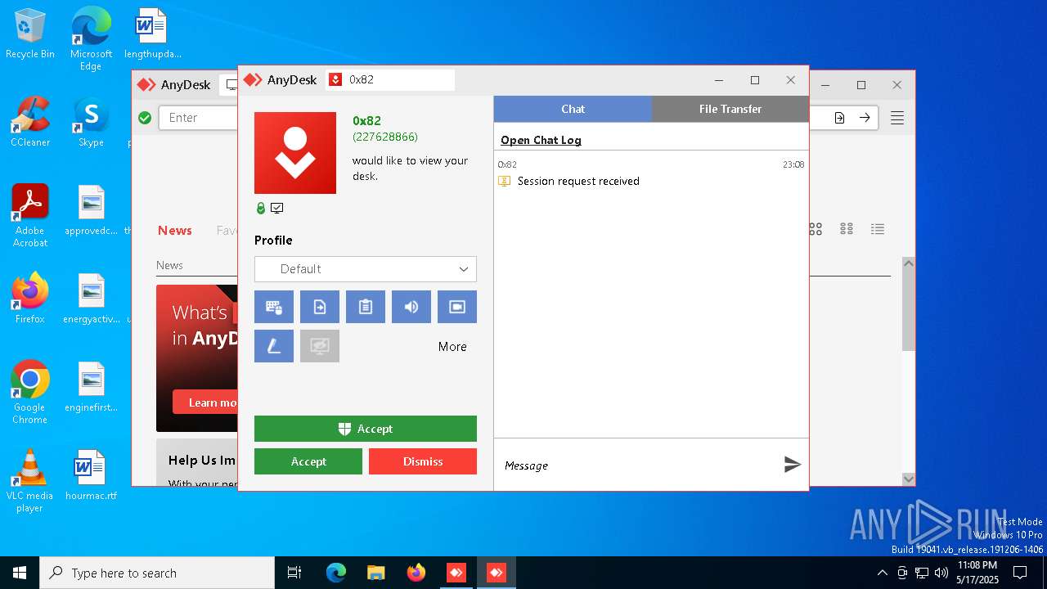Click scrollbar up arrow in back window
Screen dimensions: 1047x589
click(x=908, y=263)
